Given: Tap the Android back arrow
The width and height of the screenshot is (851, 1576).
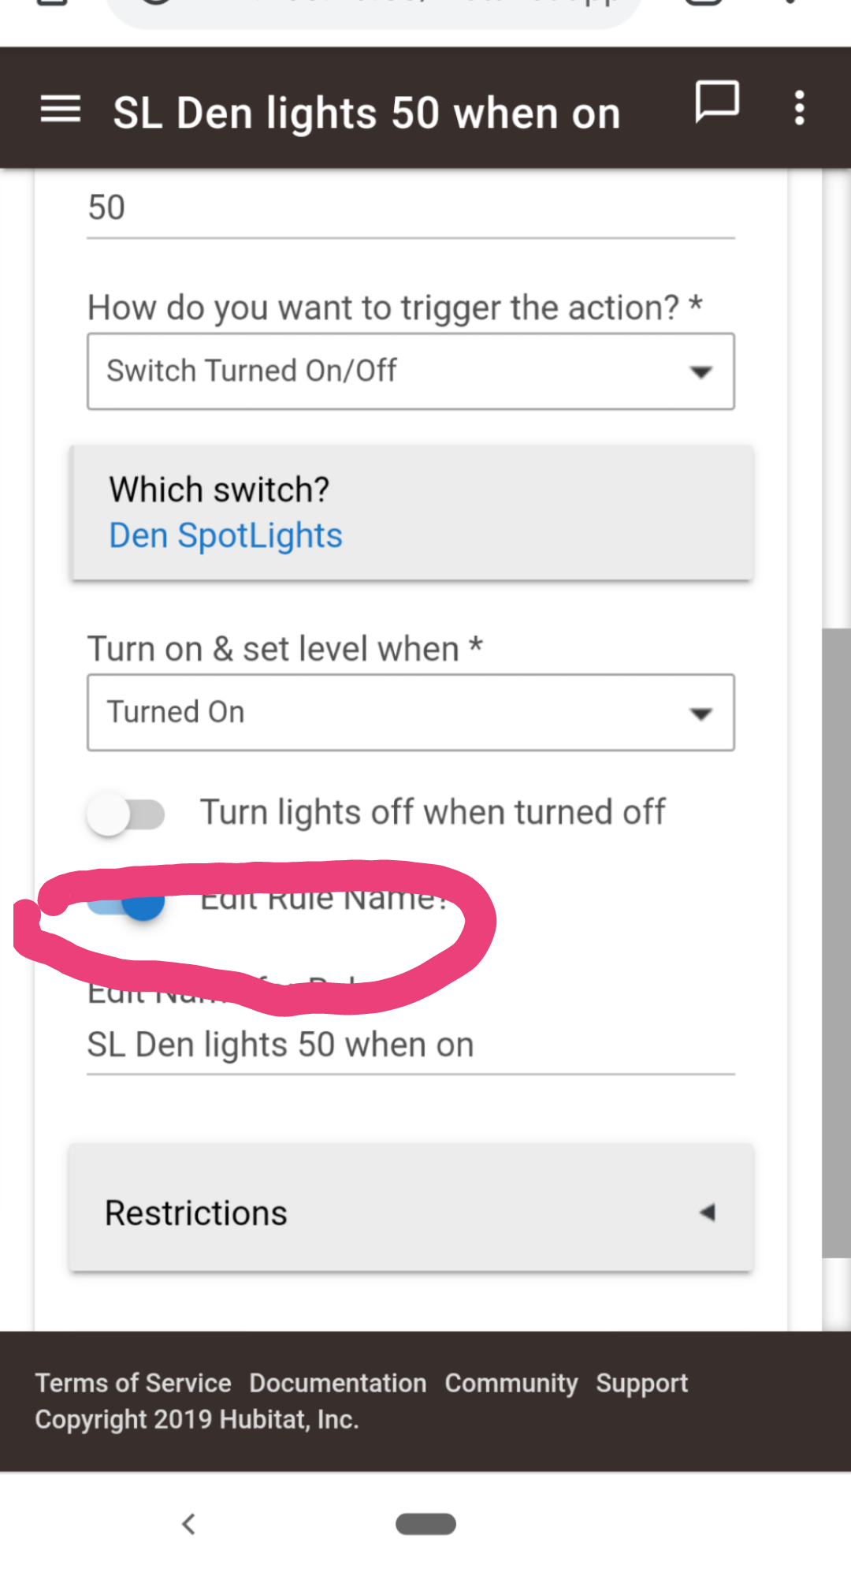Looking at the screenshot, I should tap(188, 1524).
